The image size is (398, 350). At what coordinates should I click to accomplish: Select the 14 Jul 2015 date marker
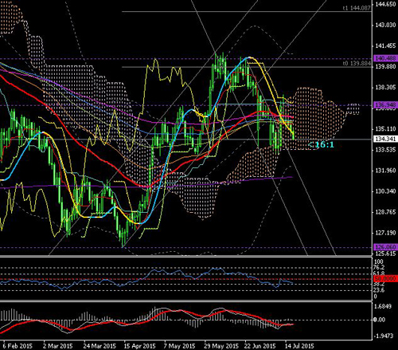point(299,346)
